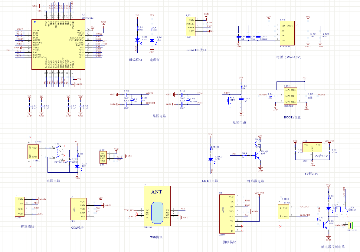Select the S_K1 reset KEY switch

(229, 100)
